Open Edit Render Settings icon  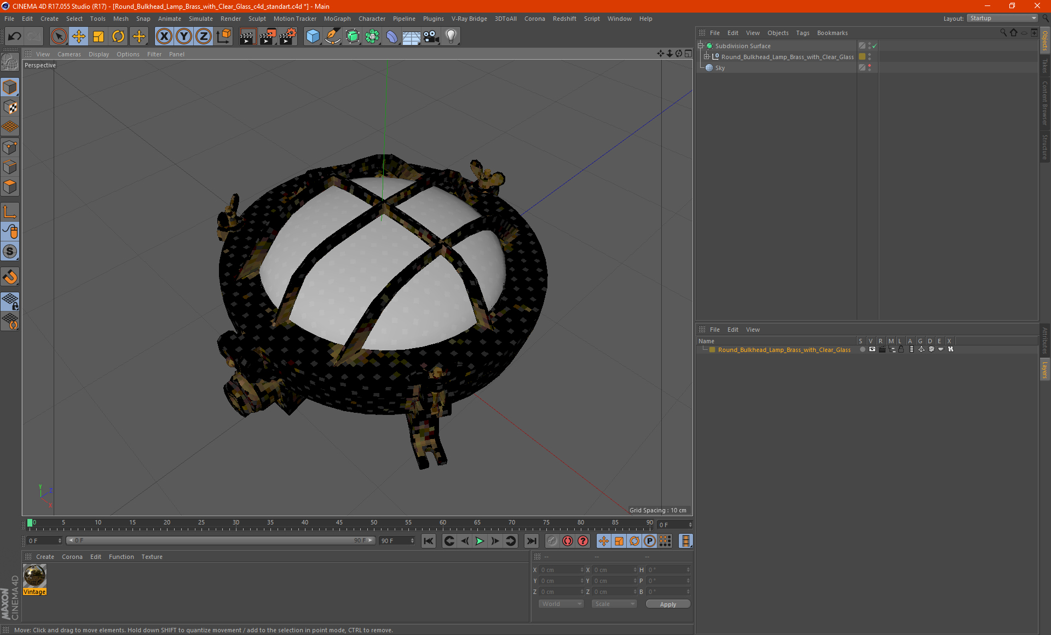click(x=288, y=37)
